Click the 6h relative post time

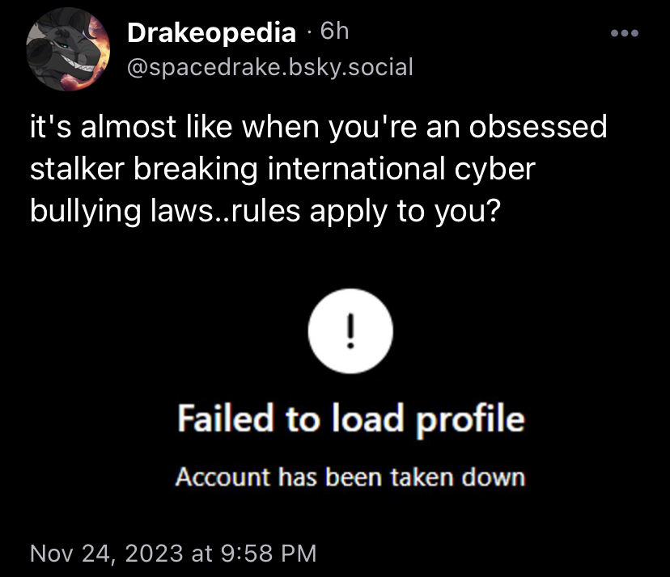(x=334, y=32)
